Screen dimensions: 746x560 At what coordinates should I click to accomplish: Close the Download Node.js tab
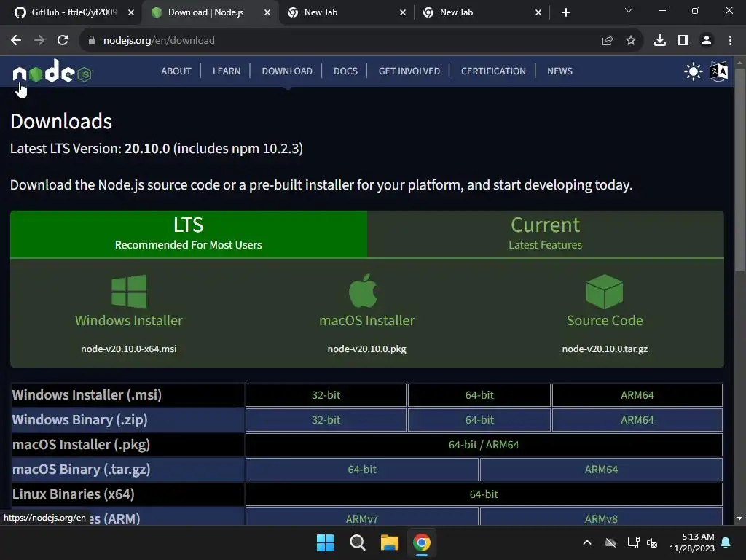click(267, 12)
